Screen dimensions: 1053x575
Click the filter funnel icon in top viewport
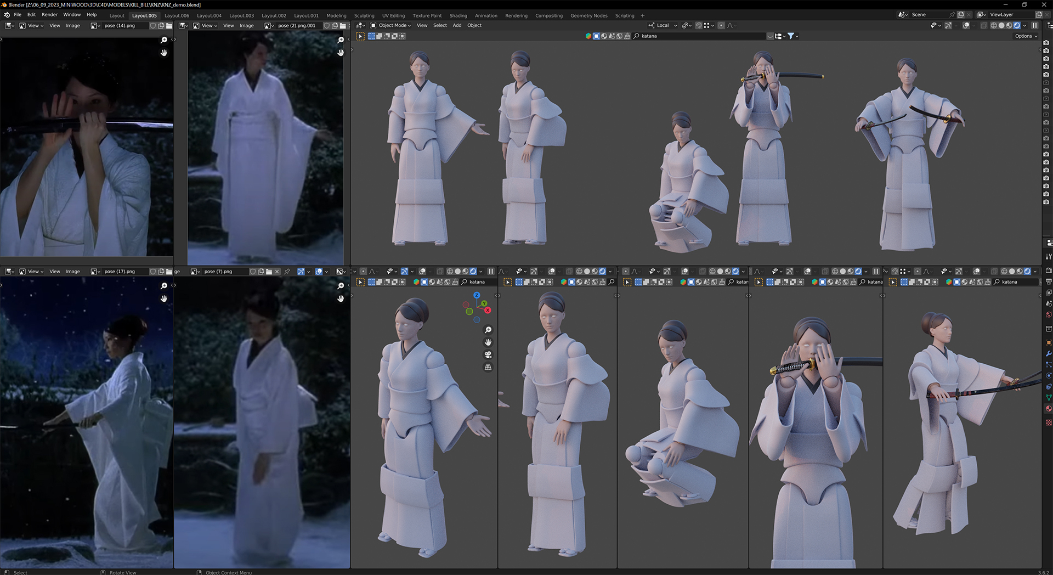click(x=791, y=36)
